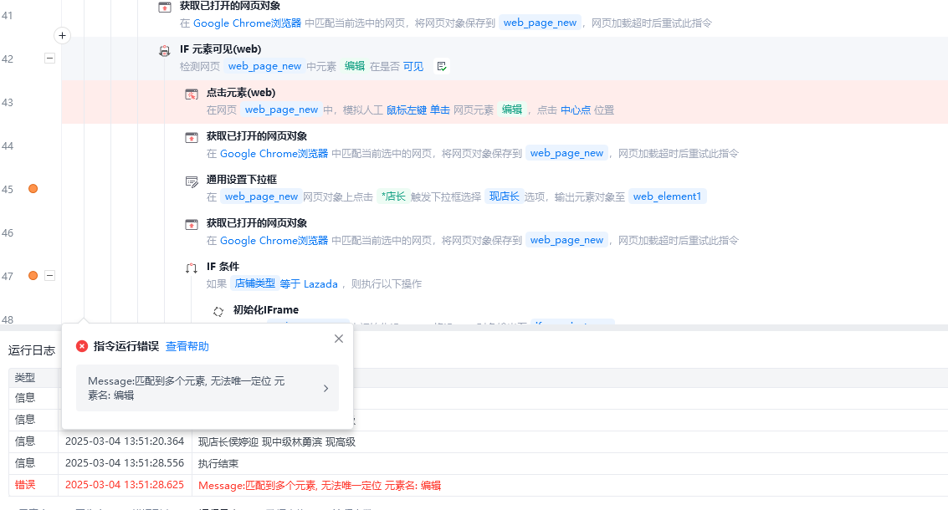Click the error message box in popup
948x510 pixels.
208,388
